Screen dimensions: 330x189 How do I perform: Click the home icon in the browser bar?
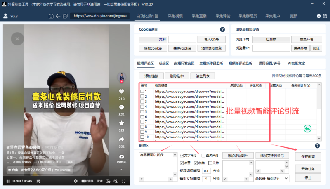[x=51, y=16]
